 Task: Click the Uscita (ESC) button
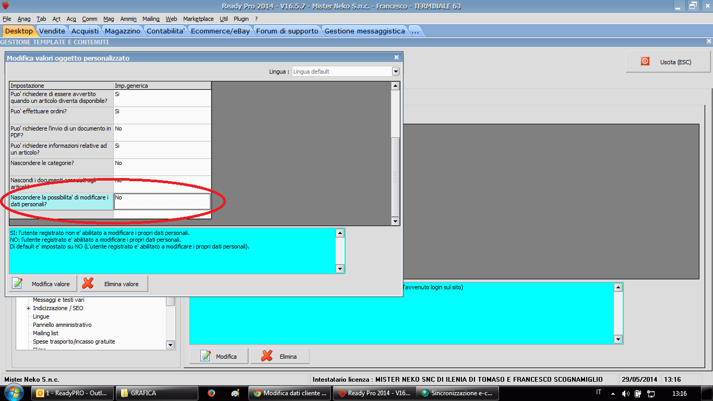(x=668, y=62)
